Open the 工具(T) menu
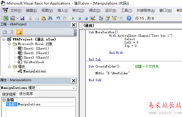 (x=126, y=11)
